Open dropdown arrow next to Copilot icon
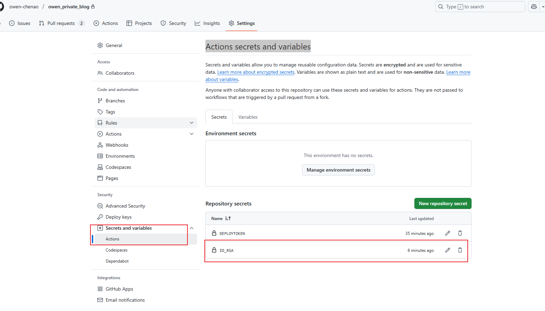 [543, 7]
